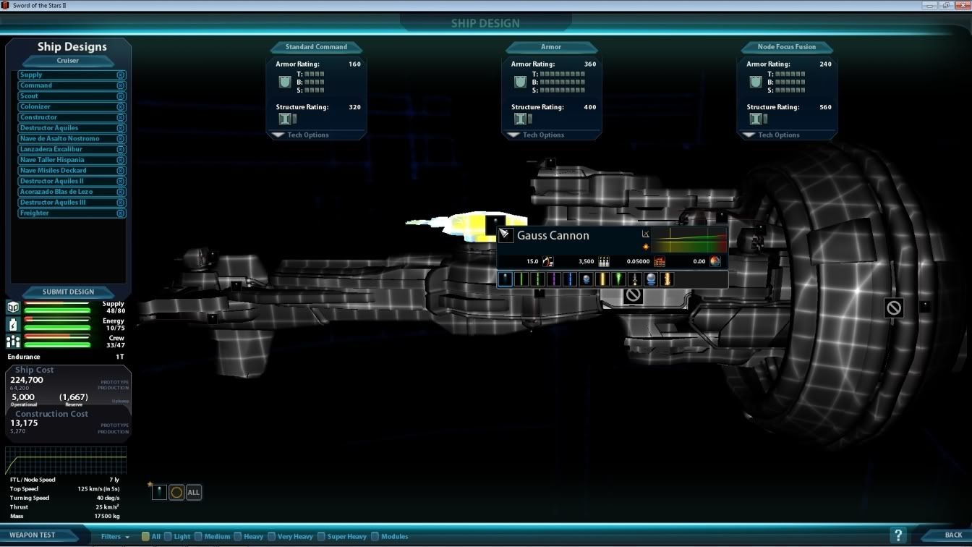Viewport: 972px width, 547px height.
Task: Choose the green plasma bolt weapon icon
Action: click(618, 279)
